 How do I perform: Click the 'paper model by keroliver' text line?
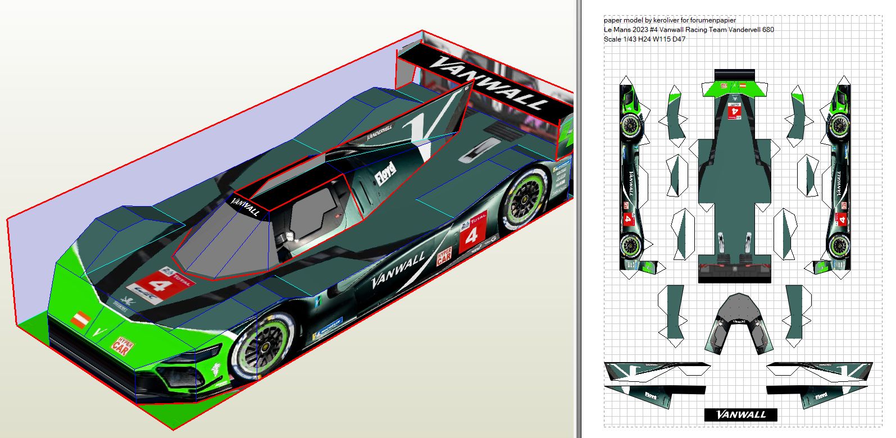pyautogui.click(x=670, y=20)
